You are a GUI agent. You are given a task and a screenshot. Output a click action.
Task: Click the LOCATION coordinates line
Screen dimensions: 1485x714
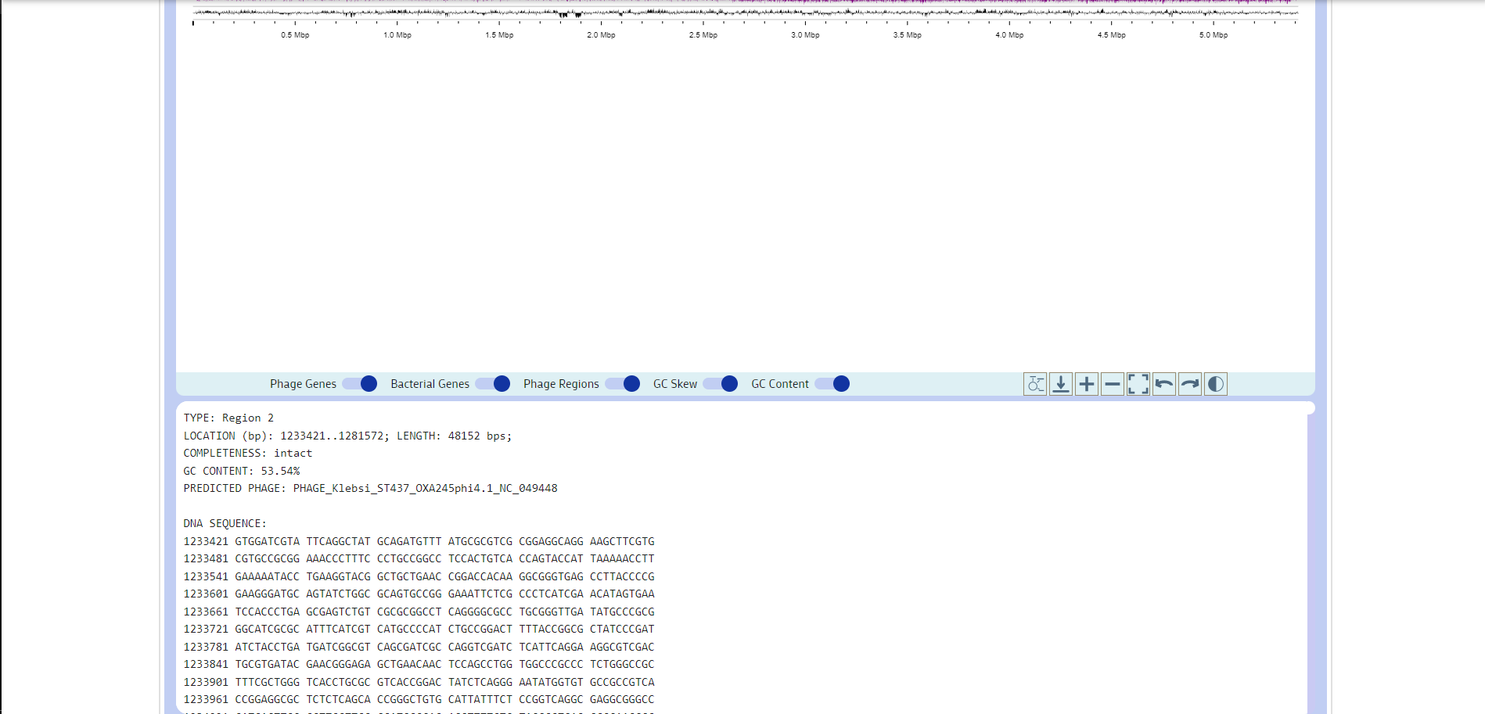coord(347,436)
